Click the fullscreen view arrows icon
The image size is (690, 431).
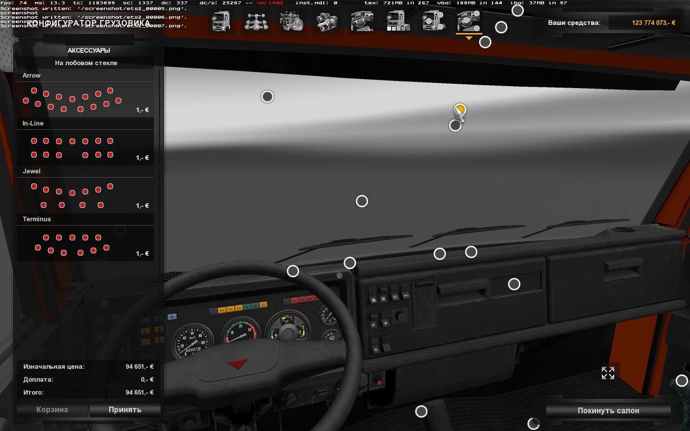[x=608, y=373]
